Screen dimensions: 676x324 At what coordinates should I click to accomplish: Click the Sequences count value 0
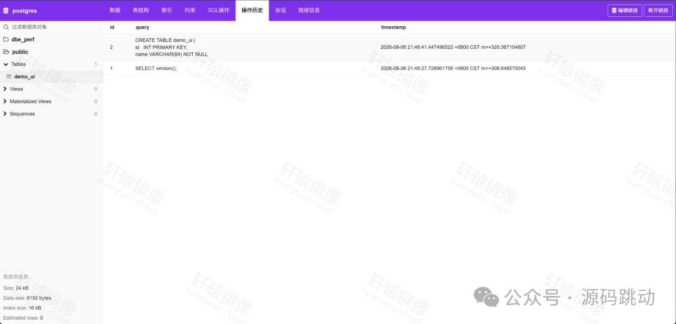pyautogui.click(x=96, y=114)
